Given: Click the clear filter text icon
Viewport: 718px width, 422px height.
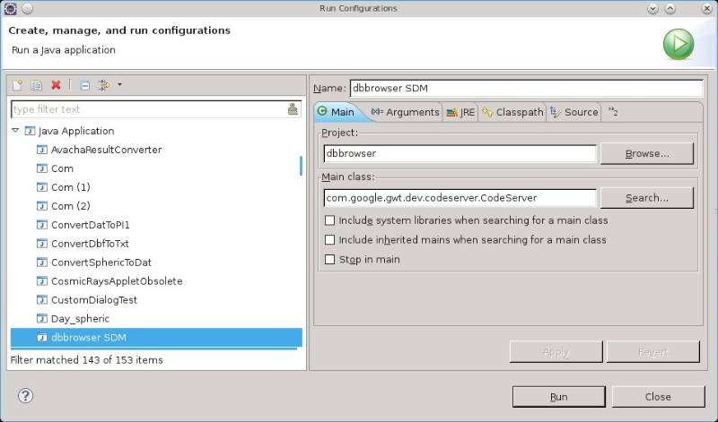Looking at the screenshot, I should 293,109.
